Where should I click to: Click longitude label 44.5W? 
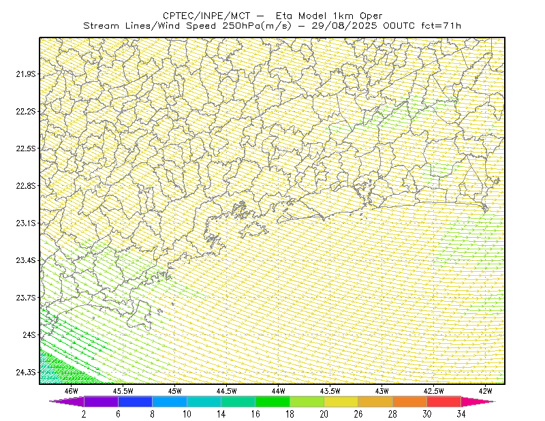point(227,391)
